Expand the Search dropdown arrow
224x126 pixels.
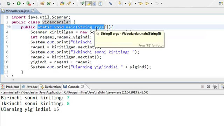click(73, 3)
